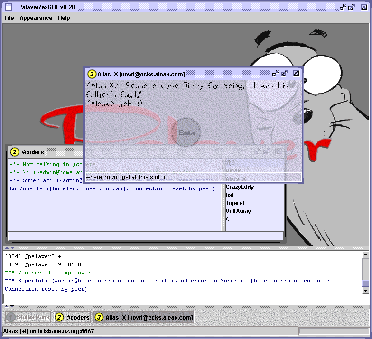This screenshot has width=372, height=339.
Task: Click the status pane command input field
Action: (186, 299)
